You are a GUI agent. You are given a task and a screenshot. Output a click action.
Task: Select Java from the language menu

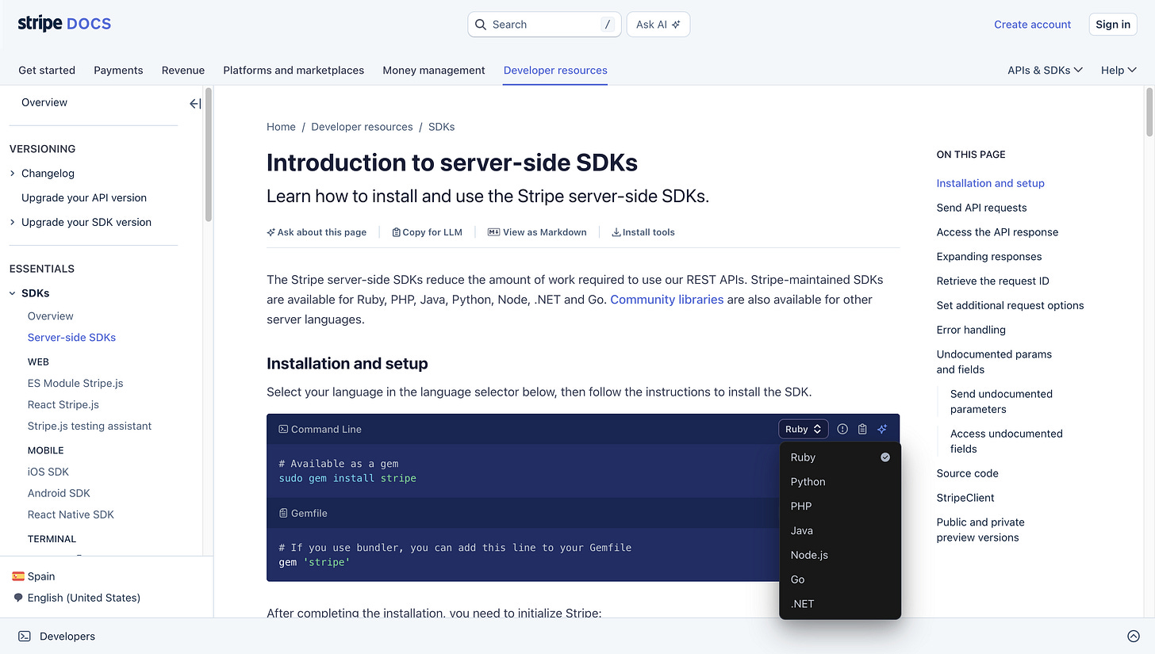(x=840, y=531)
